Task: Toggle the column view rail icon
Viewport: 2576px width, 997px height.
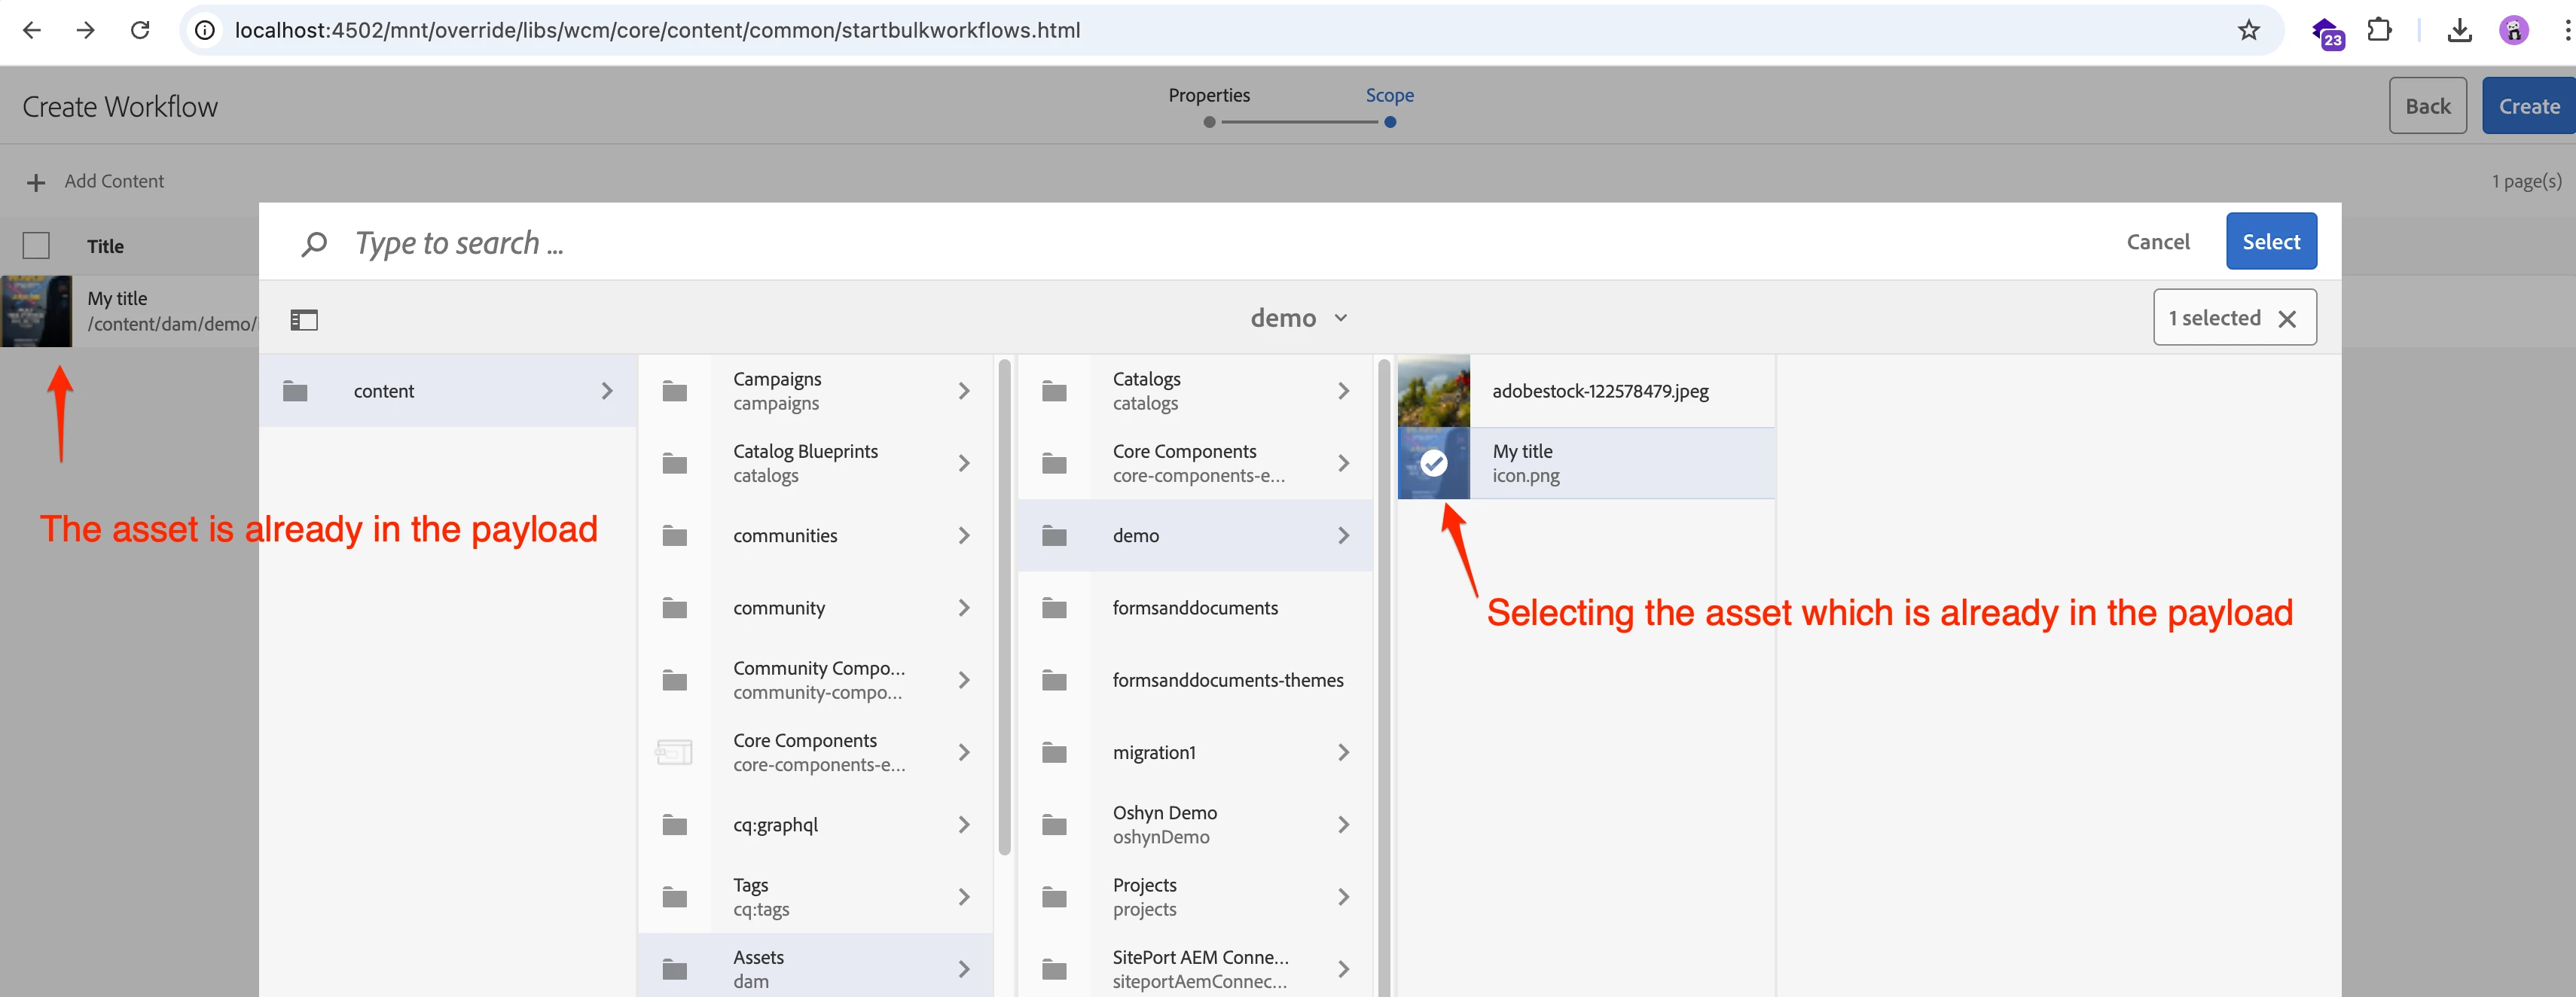Action: click(x=304, y=320)
